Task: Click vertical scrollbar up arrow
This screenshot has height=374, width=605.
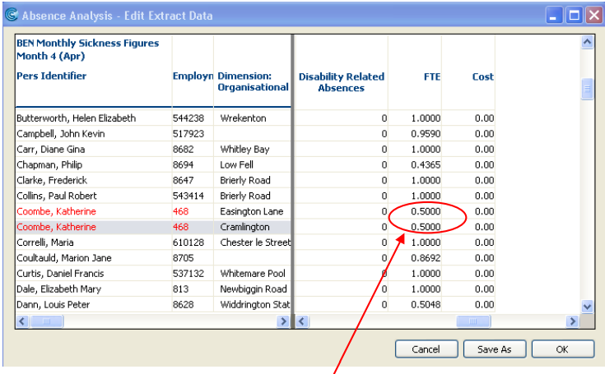Action: 587,41
